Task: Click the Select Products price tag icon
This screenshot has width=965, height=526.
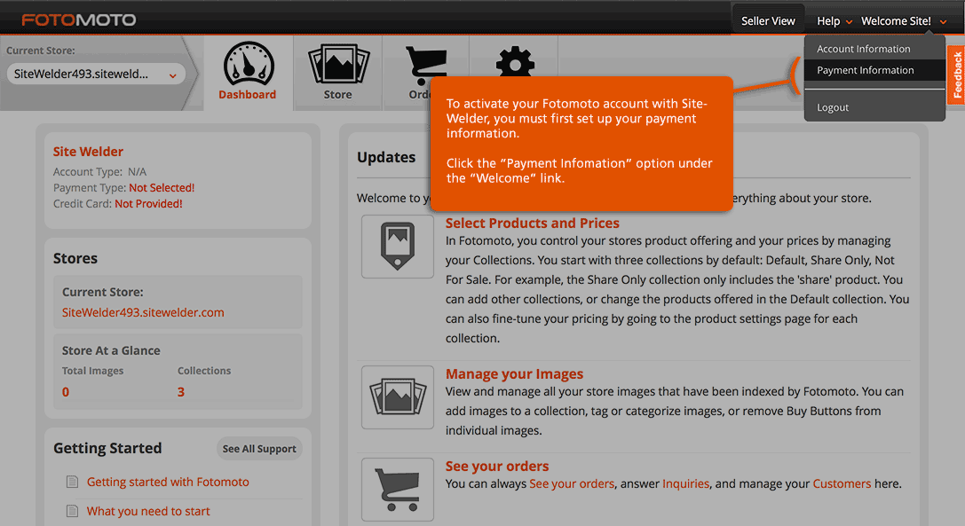Action: click(x=398, y=246)
